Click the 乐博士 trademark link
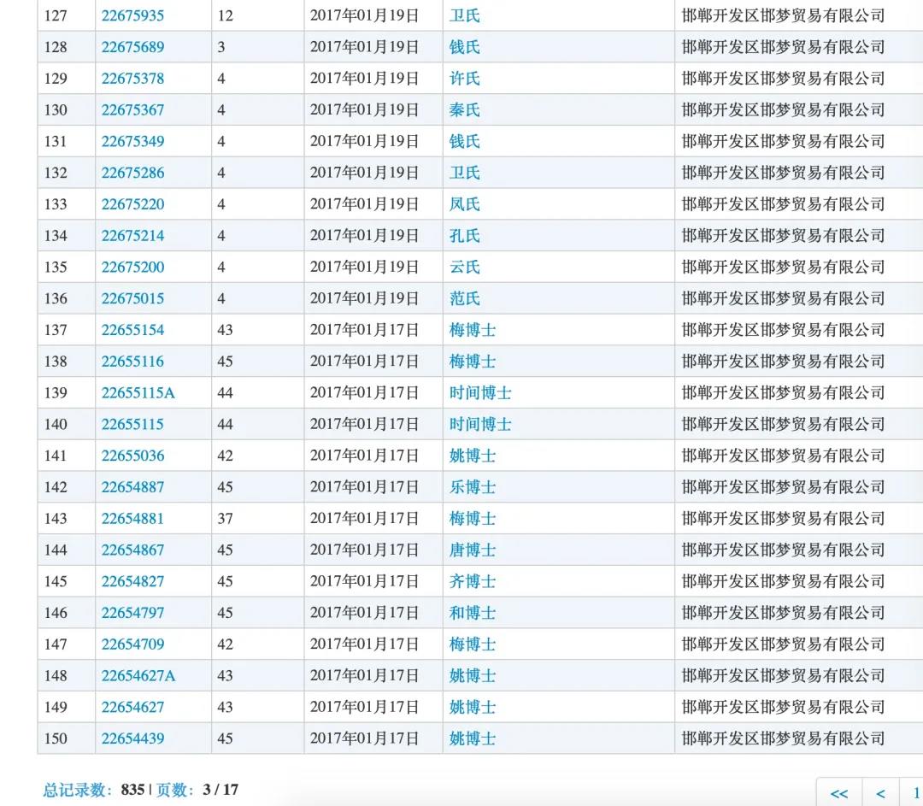923x806 pixels. 473,487
